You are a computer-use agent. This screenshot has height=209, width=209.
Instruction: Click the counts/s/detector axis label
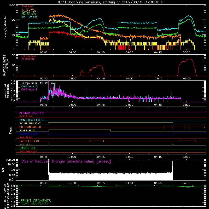tap(5, 27)
